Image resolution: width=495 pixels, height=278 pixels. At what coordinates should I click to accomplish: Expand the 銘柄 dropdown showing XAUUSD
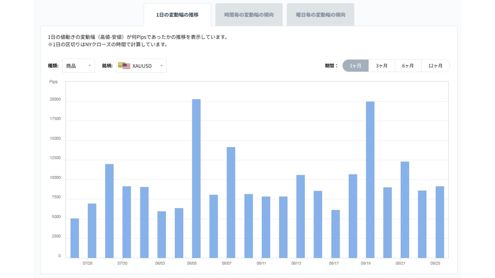tap(141, 66)
